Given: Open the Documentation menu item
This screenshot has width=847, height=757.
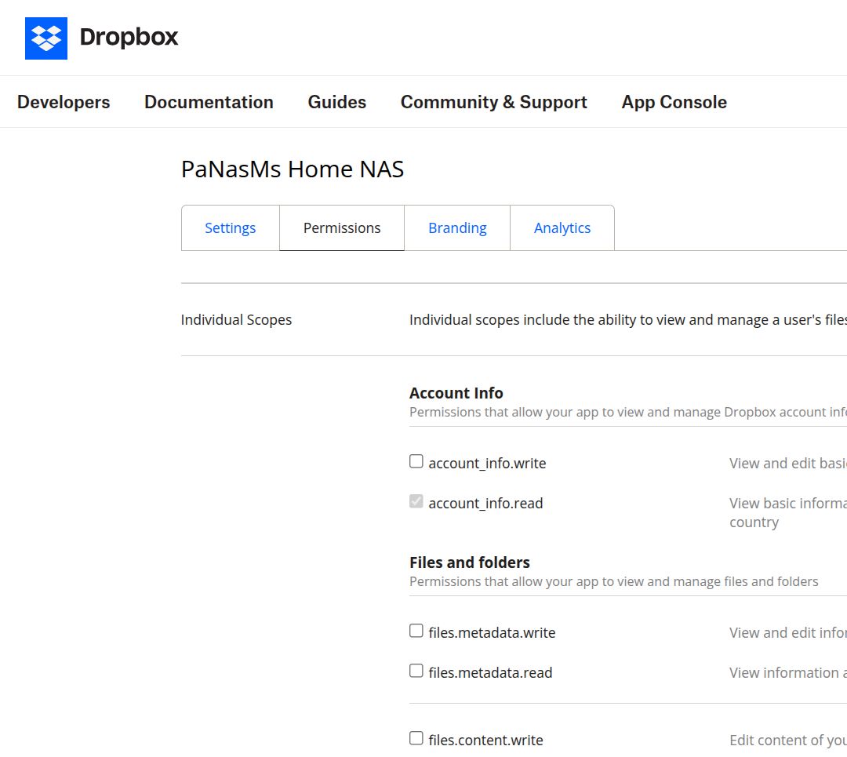Looking at the screenshot, I should click(x=209, y=102).
